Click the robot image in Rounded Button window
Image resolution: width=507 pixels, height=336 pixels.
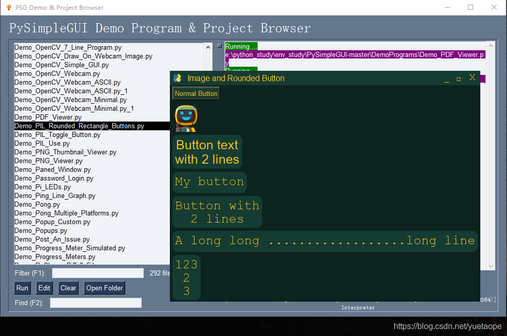click(x=186, y=118)
